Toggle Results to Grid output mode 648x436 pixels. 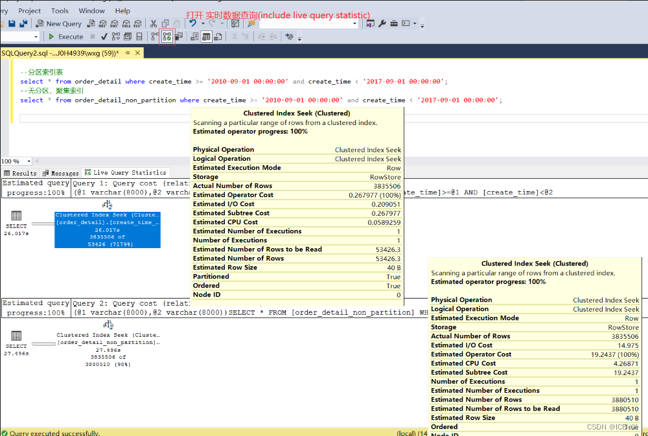tap(206, 37)
